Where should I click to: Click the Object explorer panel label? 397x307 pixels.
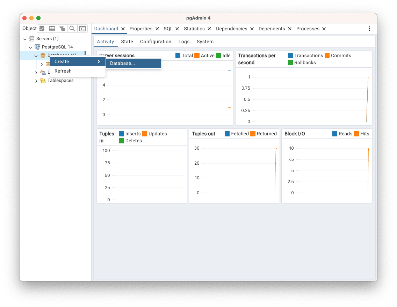[29, 28]
